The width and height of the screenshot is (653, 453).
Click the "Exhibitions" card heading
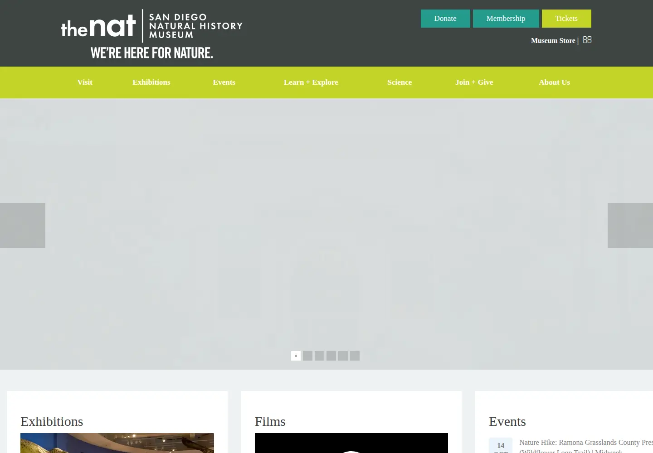[x=52, y=421]
